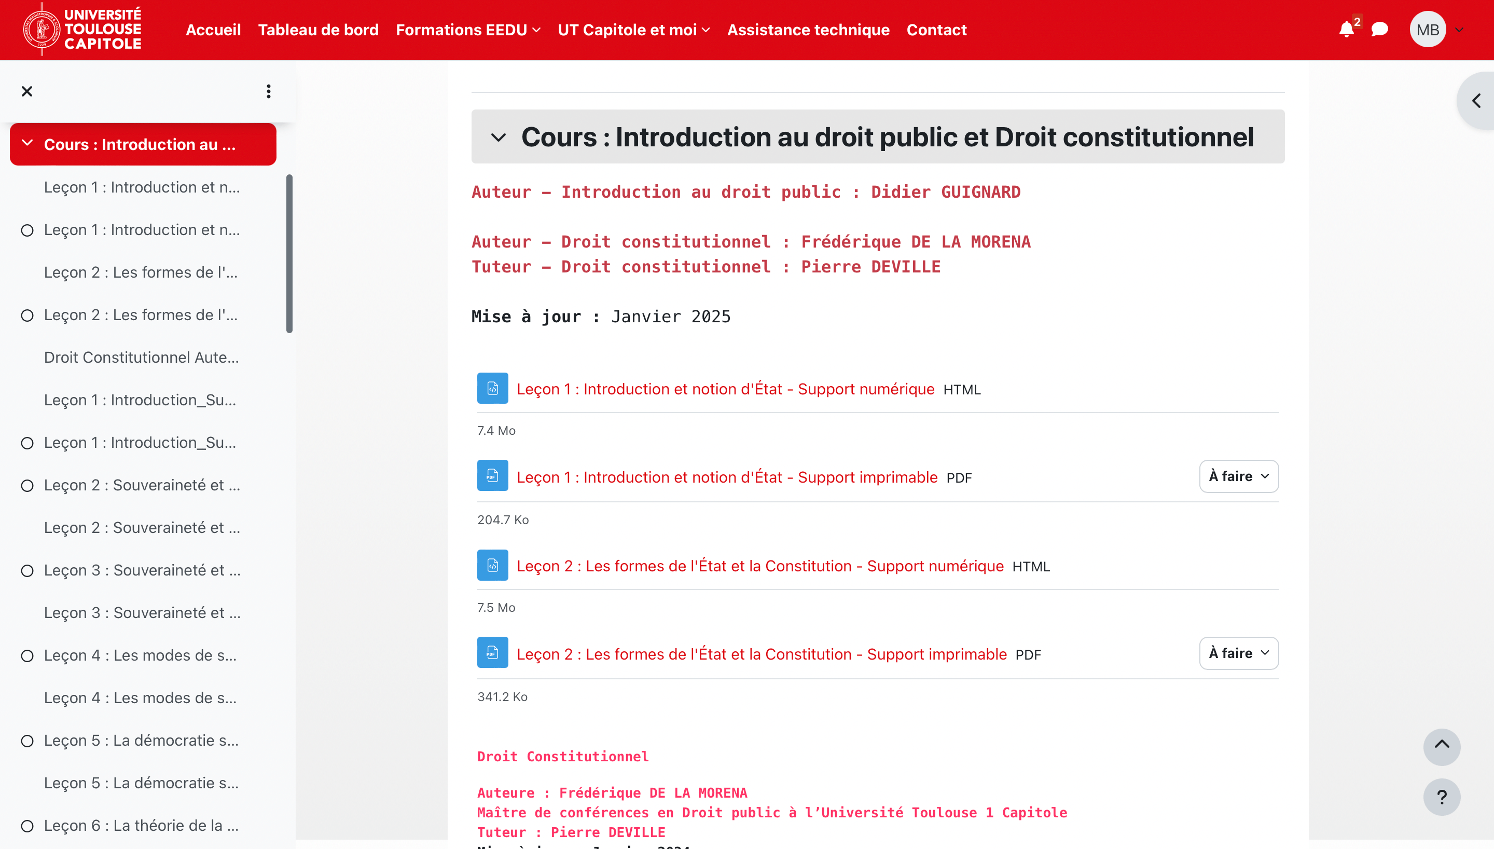Click the Université Toulouse Capitole logo
Image resolution: width=1494 pixels, height=849 pixels.
81,29
